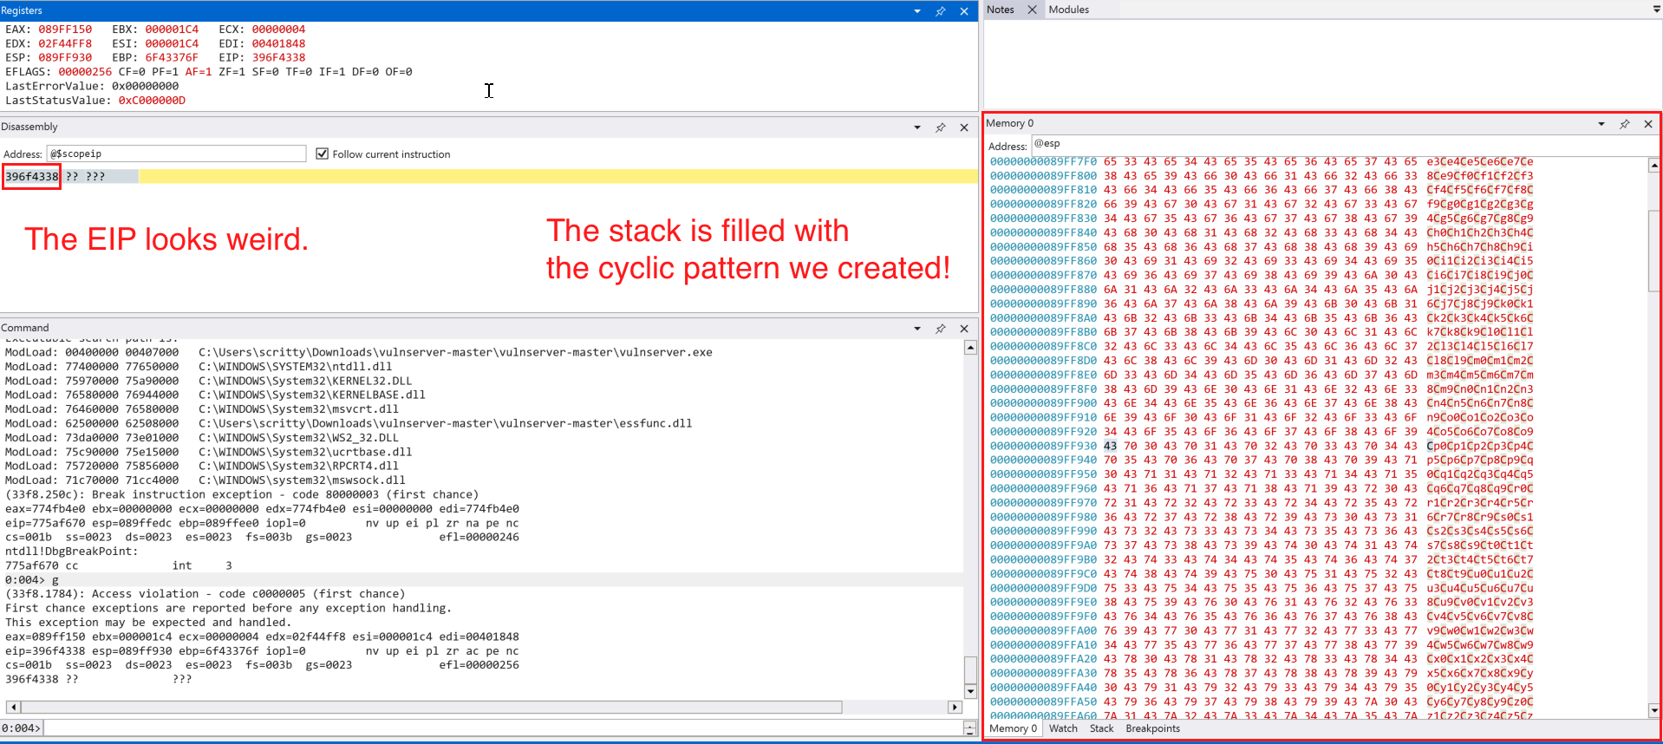The image size is (1663, 744).
Task: Switch to the Stack tab
Action: pyautogui.click(x=1101, y=728)
